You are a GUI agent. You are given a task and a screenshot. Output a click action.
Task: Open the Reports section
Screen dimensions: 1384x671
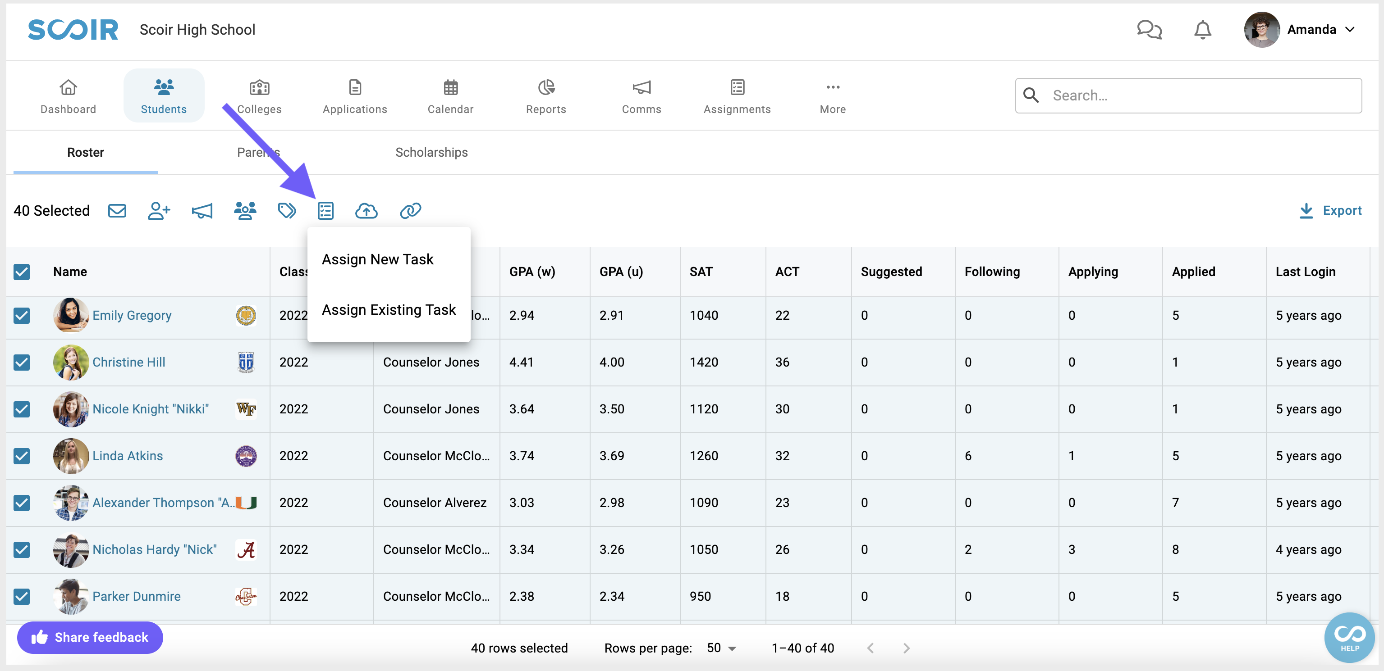pos(546,95)
